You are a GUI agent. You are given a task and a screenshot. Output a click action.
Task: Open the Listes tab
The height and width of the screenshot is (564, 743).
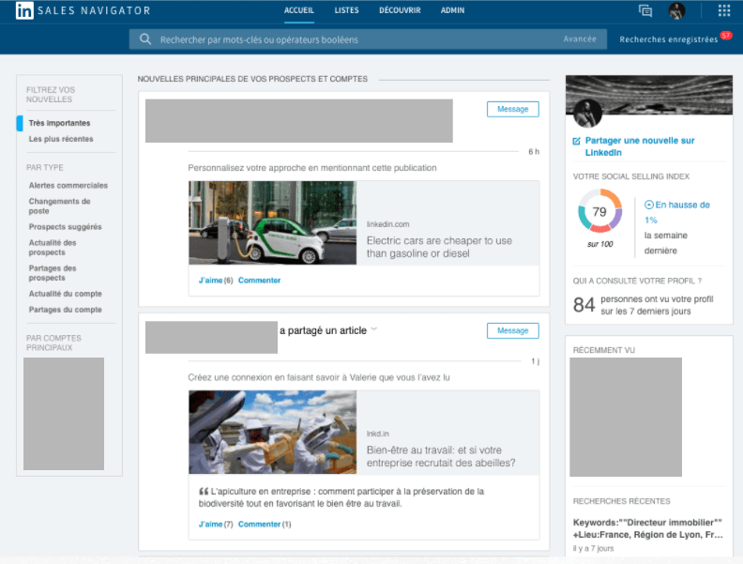[346, 10]
